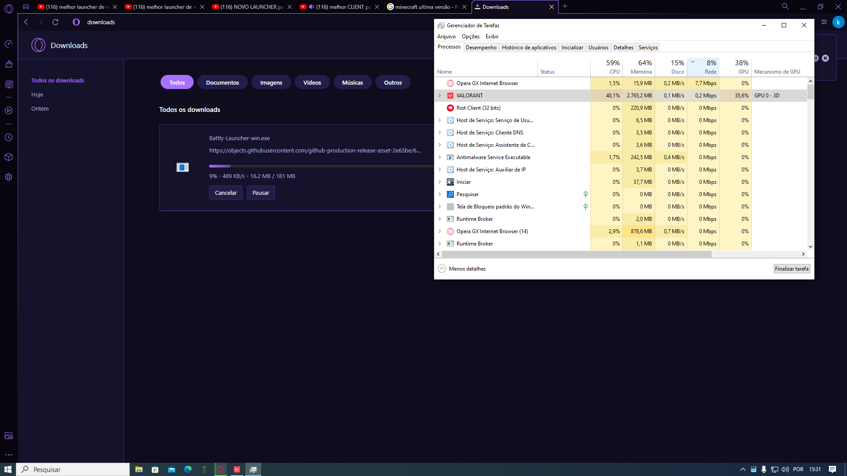
Task: Expand Opera GX Internet Browser (14) row
Action: tap(439, 231)
